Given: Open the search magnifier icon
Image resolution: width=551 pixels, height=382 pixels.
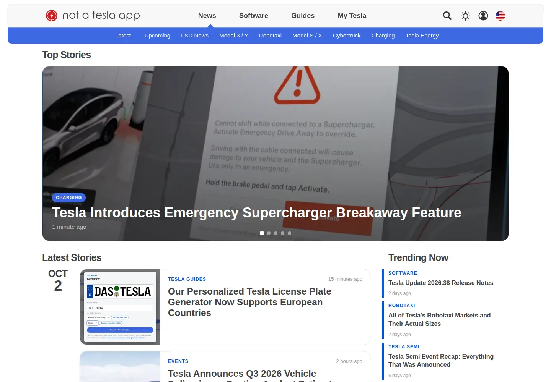Looking at the screenshot, I should click(447, 16).
